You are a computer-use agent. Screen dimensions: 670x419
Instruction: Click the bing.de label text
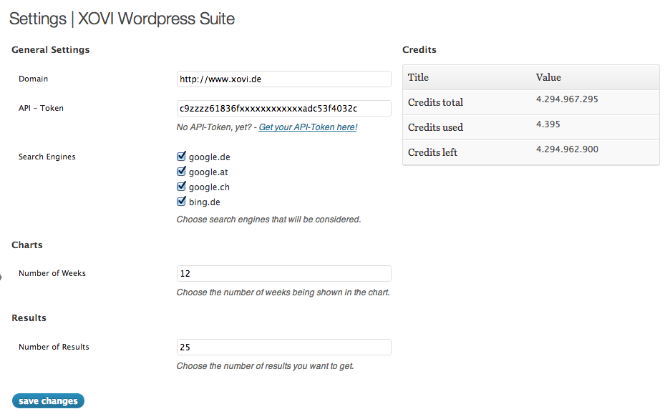point(204,202)
